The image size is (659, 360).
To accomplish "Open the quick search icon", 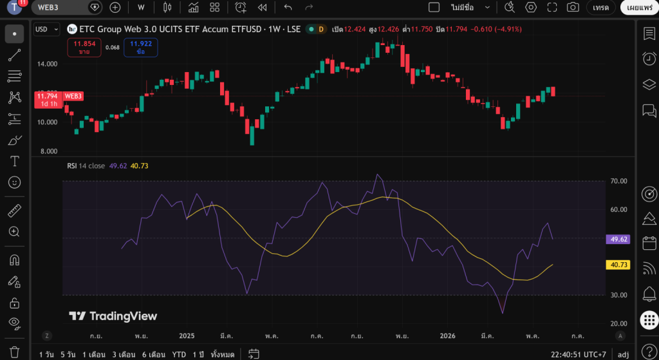I will tap(510, 7).
